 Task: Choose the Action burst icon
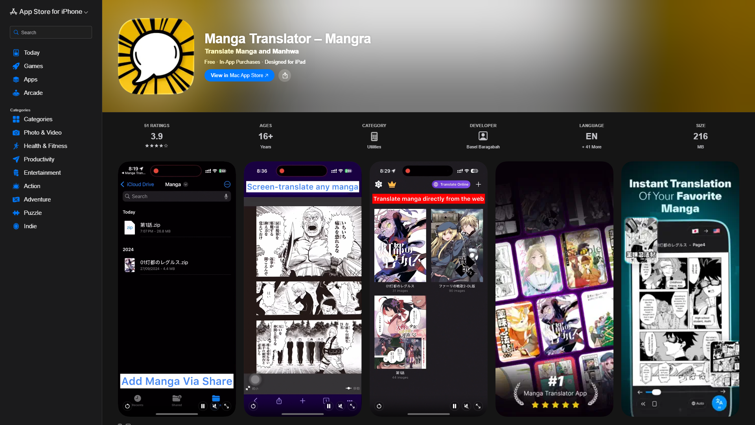16,186
